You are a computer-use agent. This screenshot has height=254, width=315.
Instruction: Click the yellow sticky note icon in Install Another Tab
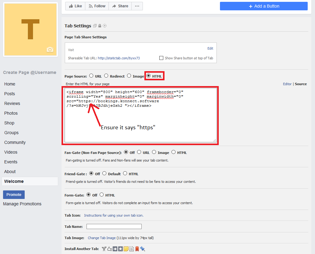(x=126, y=249)
